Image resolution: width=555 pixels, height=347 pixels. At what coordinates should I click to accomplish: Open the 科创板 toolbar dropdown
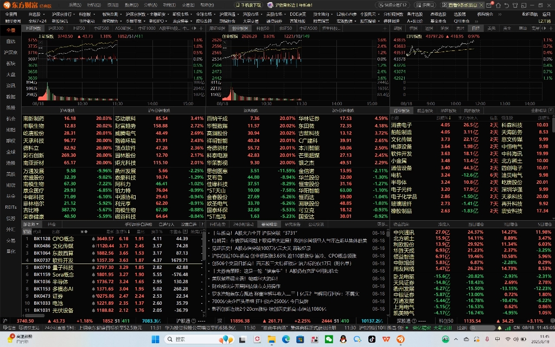87,14
